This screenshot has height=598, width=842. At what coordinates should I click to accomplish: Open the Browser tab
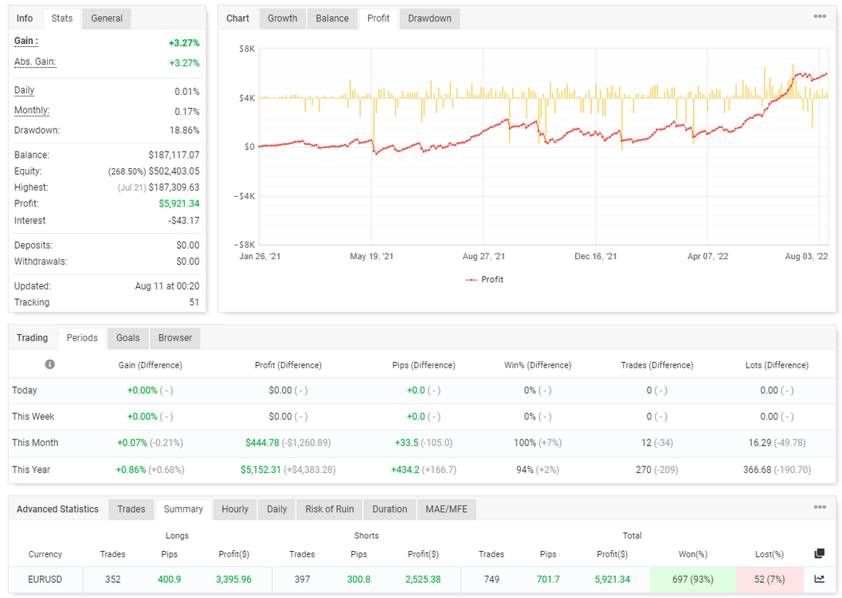(x=175, y=338)
